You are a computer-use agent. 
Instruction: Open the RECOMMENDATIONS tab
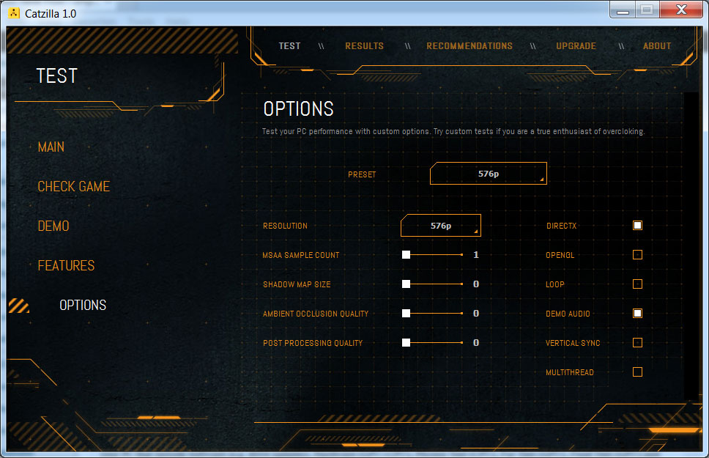pos(469,46)
